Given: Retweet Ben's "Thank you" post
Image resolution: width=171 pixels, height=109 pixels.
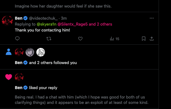Looking at the screenshot, I should point(49,39).
